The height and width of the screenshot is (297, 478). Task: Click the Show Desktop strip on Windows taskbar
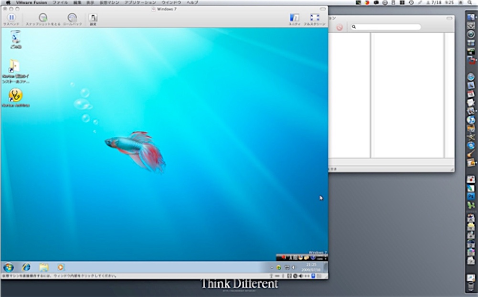coord(326,267)
